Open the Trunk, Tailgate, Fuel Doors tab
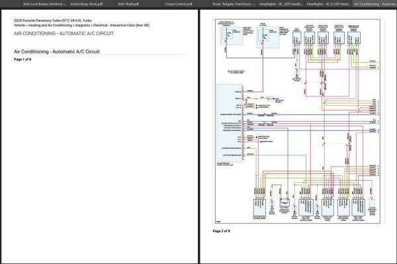The height and width of the screenshot is (264, 397). 234,4
